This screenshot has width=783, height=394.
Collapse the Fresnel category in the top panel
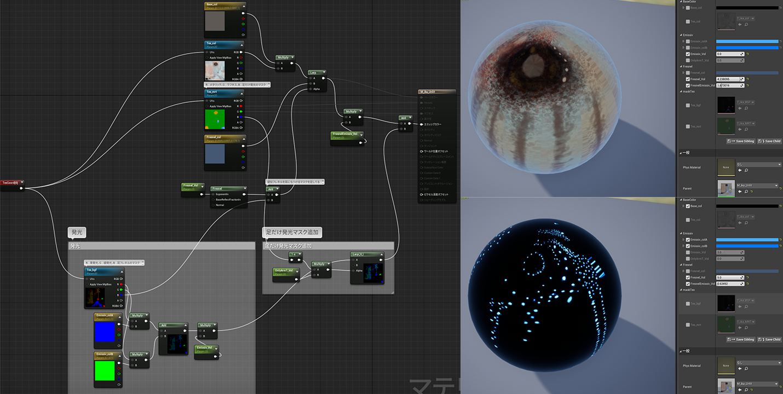point(681,67)
